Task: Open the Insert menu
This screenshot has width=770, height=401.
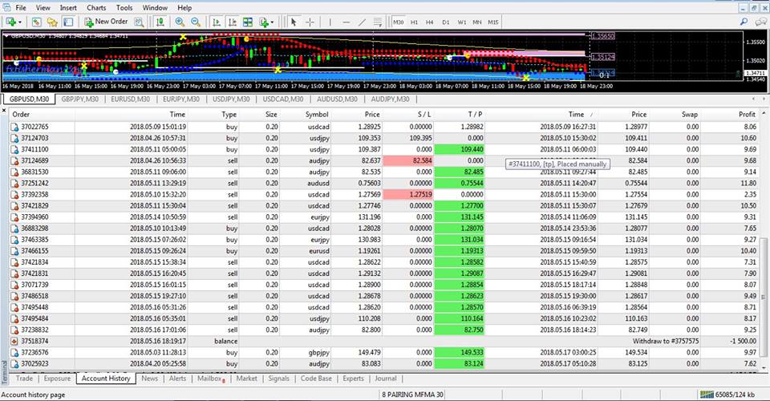Action: click(68, 8)
